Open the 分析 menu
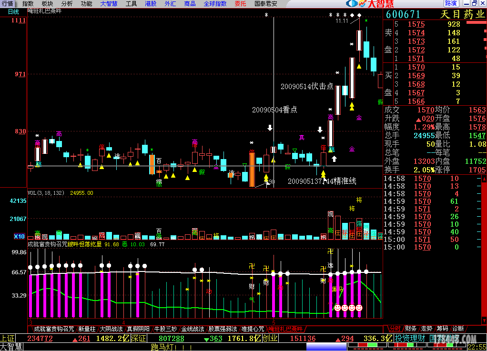Image resolution: width=487 pixels, height=351 pixels. [x=67, y=4]
